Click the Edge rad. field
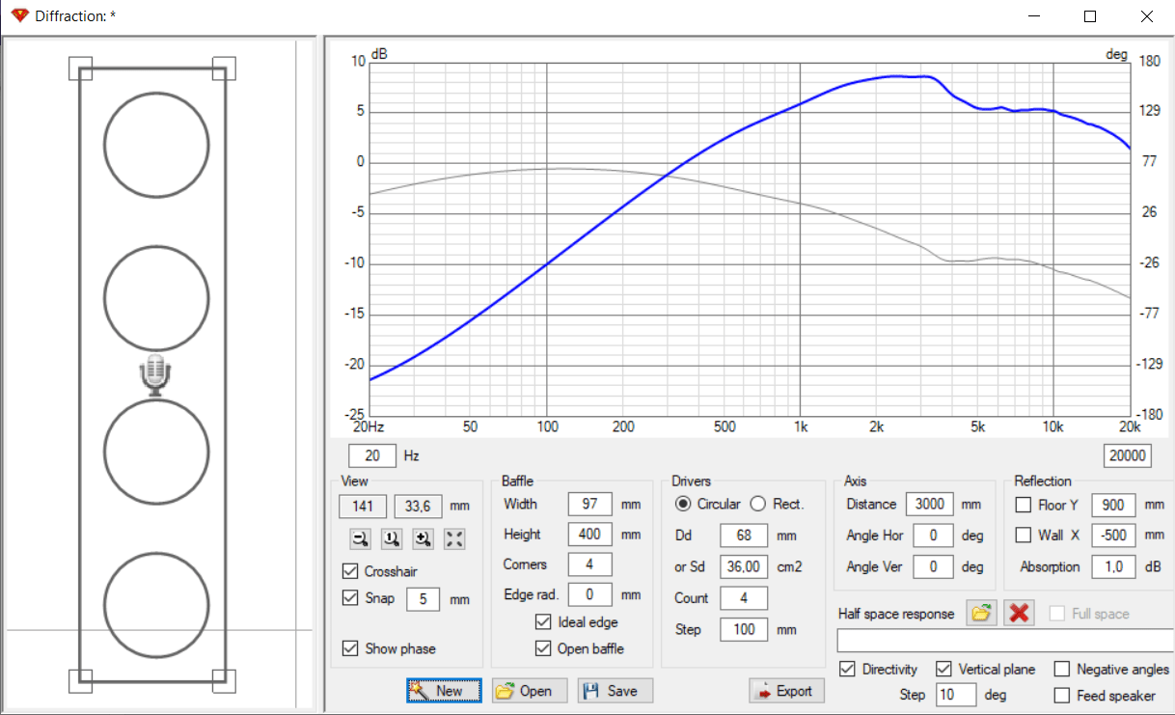Viewport: 1175px width, 715px height. tap(590, 594)
